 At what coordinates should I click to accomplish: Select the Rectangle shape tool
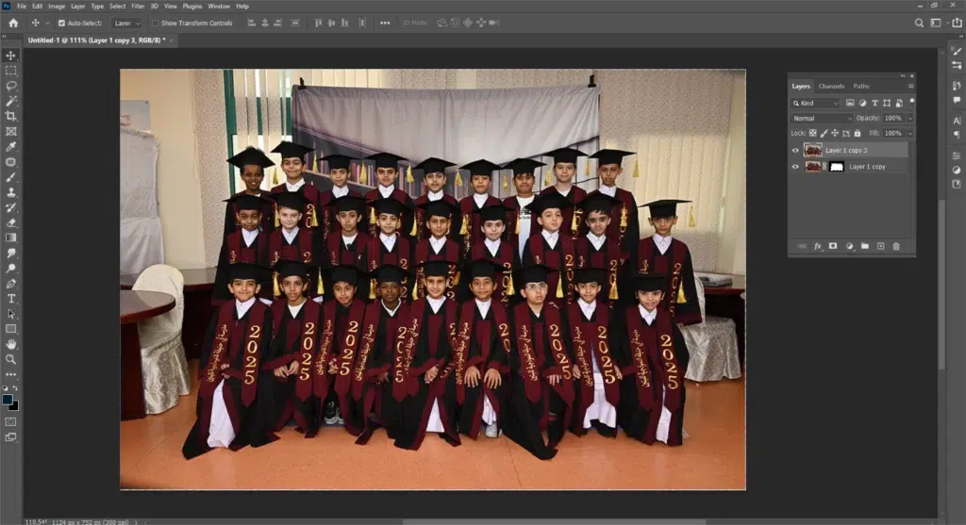[x=11, y=329]
